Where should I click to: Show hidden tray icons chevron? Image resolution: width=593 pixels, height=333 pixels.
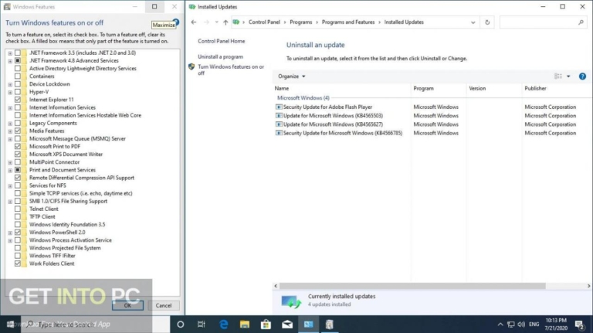(500, 325)
